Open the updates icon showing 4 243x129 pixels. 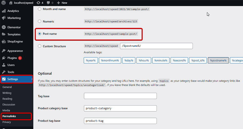pos(38,3)
